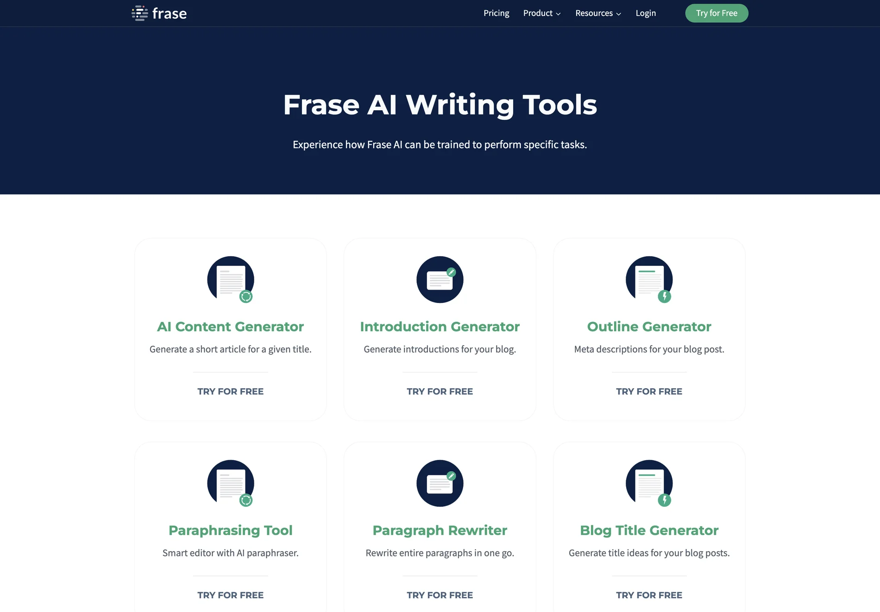
Task: Open the Paraphrasing Tool heading link
Action: pos(231,530)
